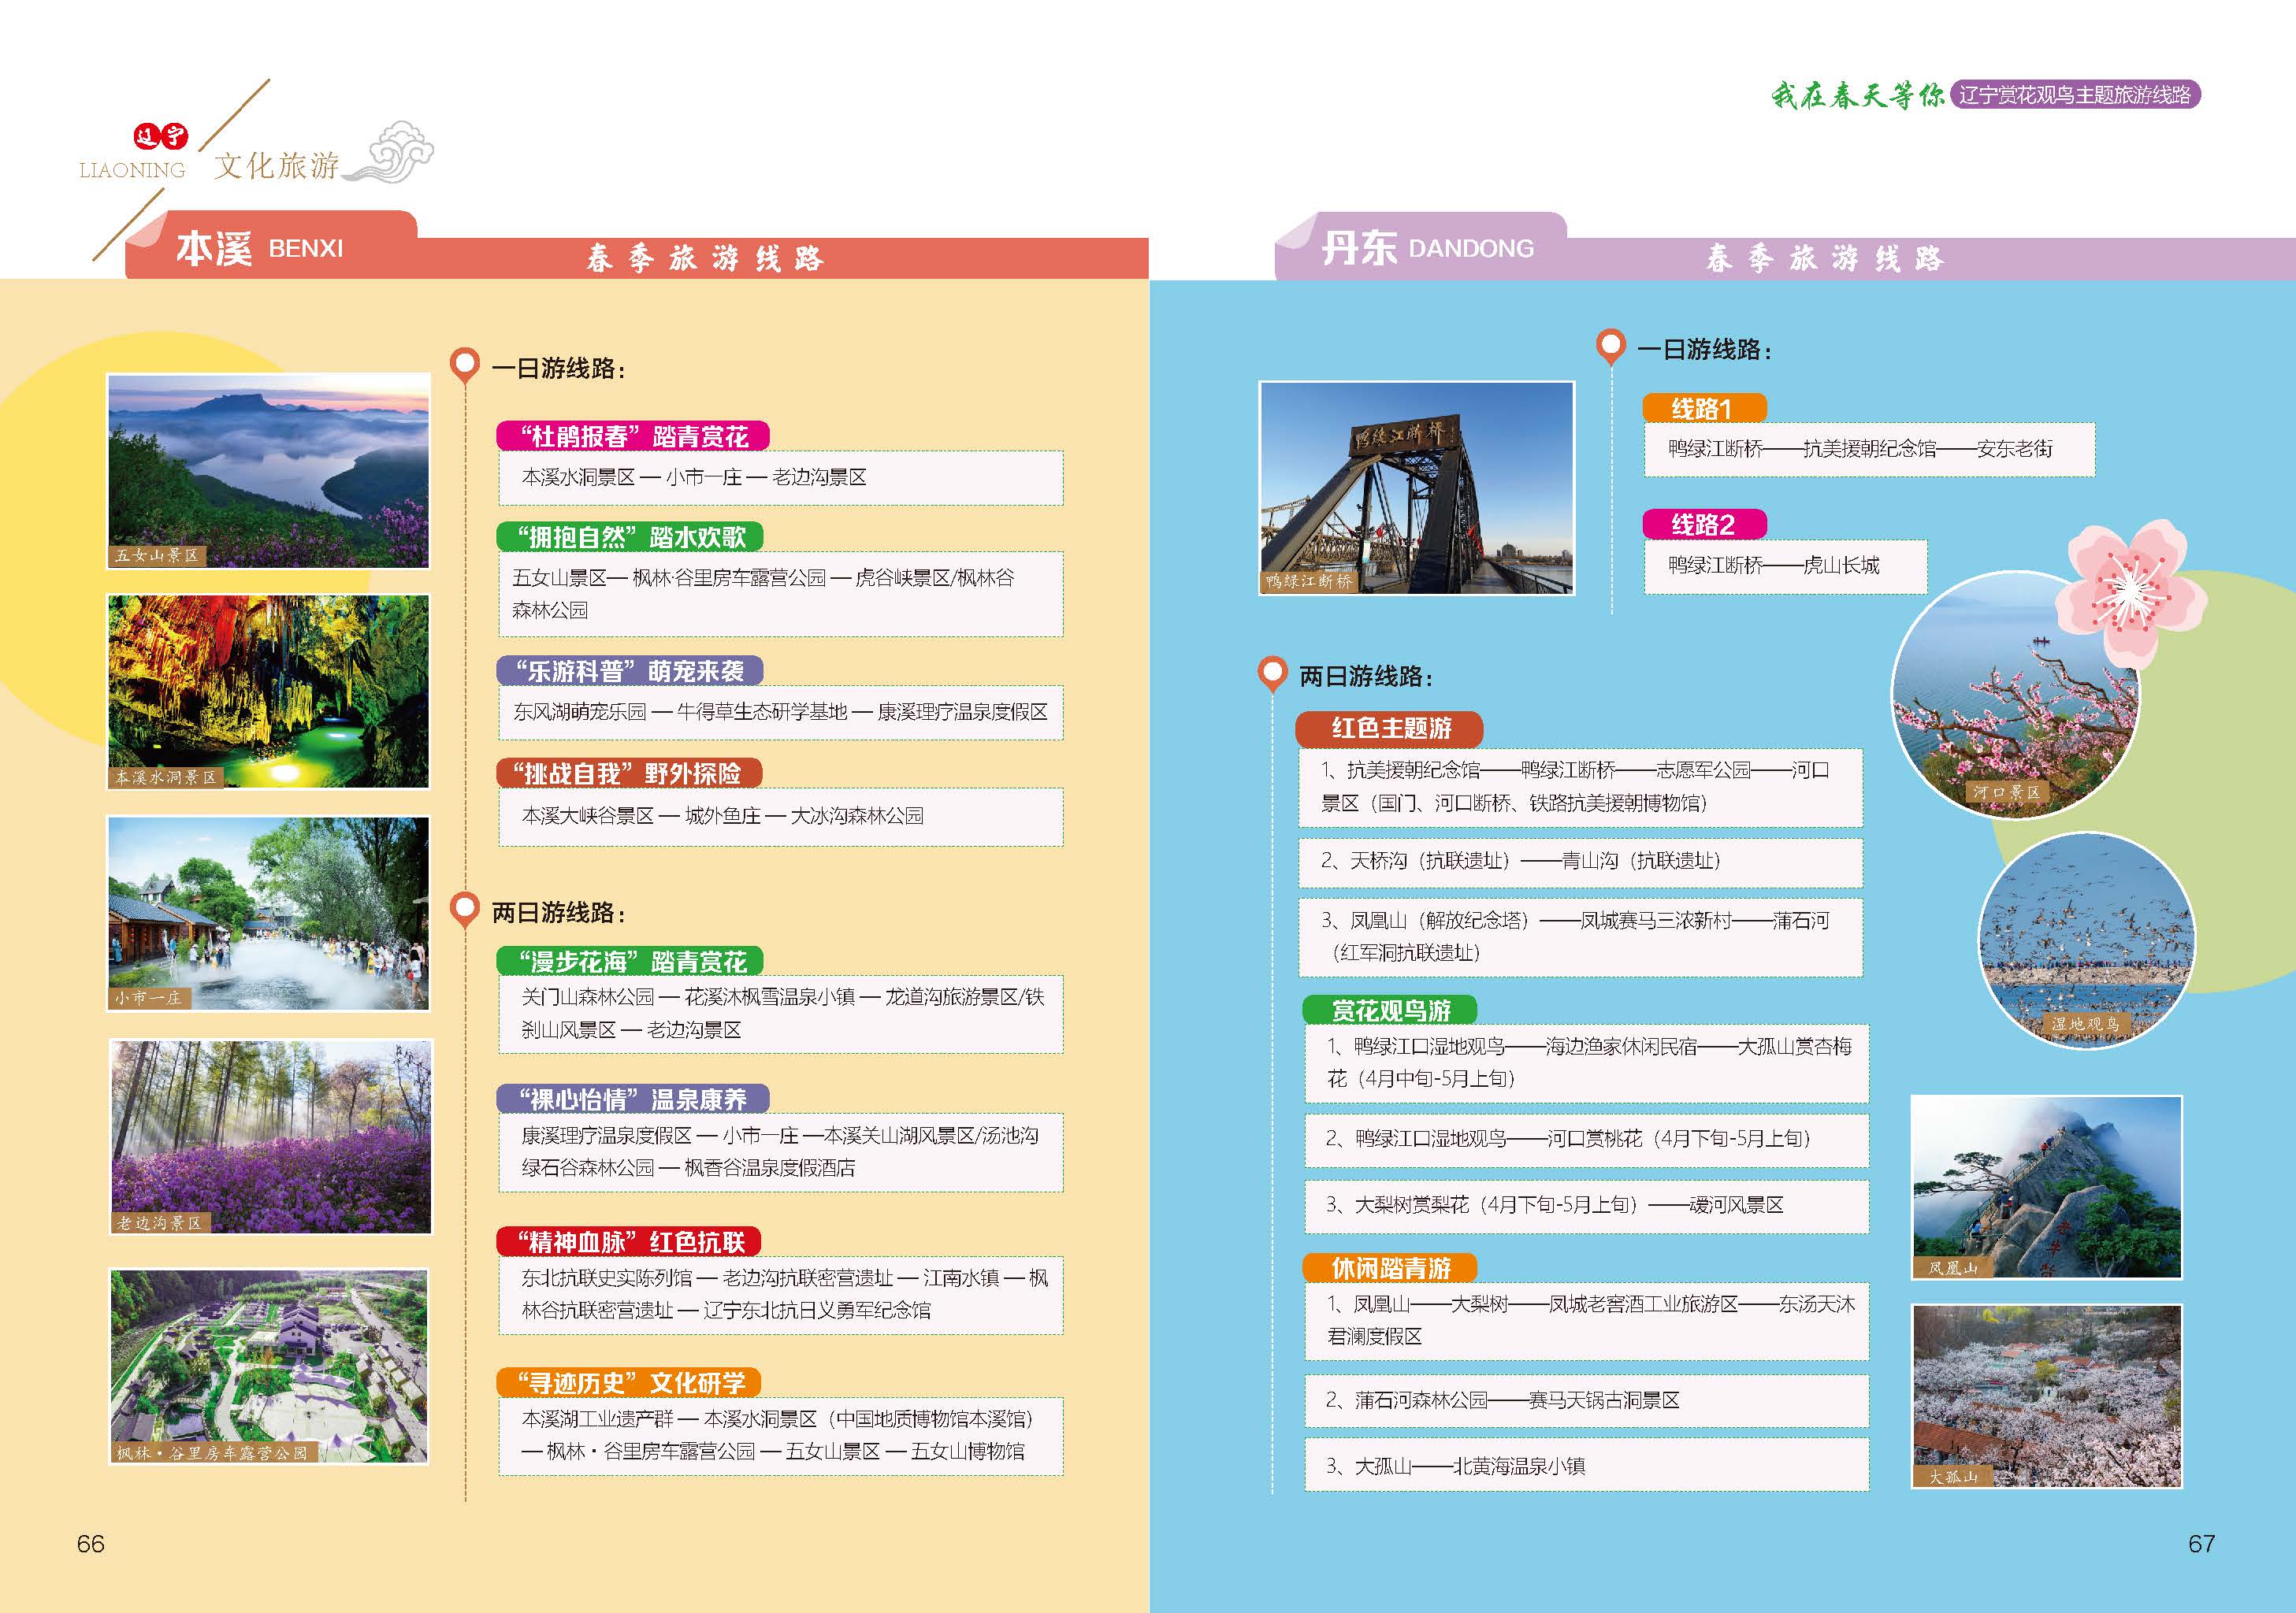This screenshot has height=1613, width=2296.
Task: Open the 大孤山 blossom photo
Action: click(2046, 1396)
